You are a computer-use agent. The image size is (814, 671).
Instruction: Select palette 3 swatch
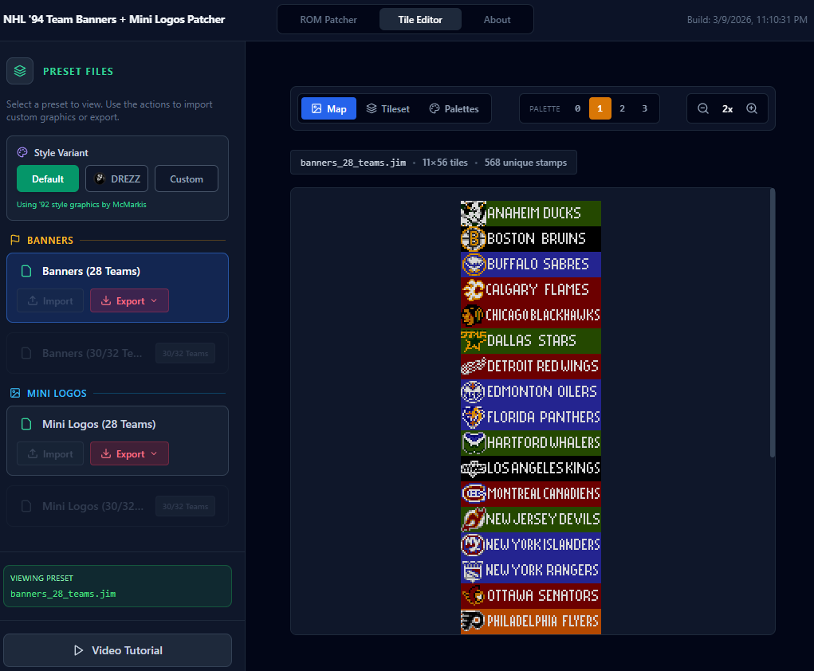tap(644, 108)
